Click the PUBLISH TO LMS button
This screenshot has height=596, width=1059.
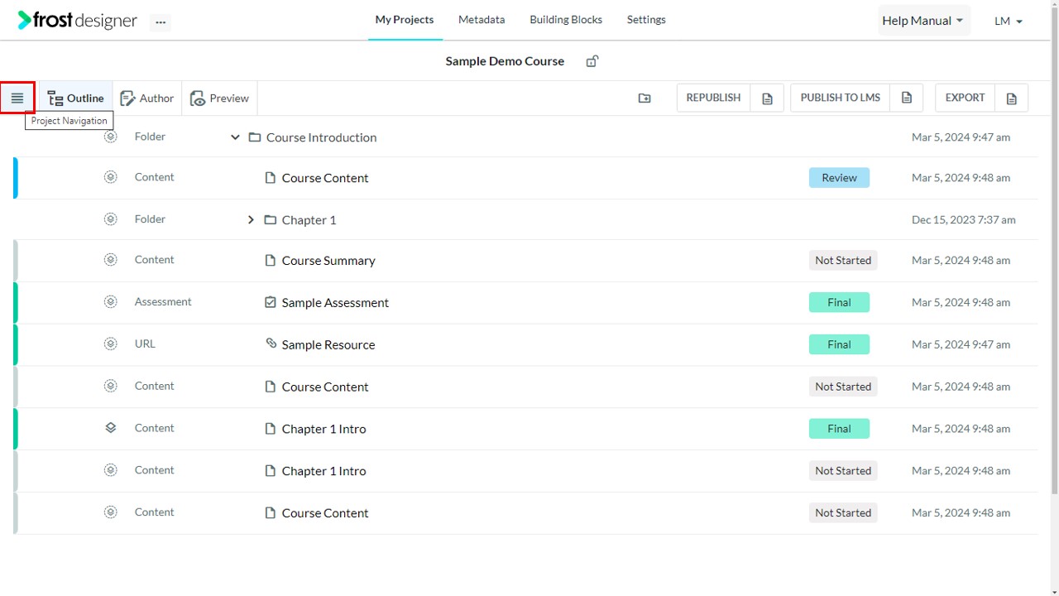point(841,98)
